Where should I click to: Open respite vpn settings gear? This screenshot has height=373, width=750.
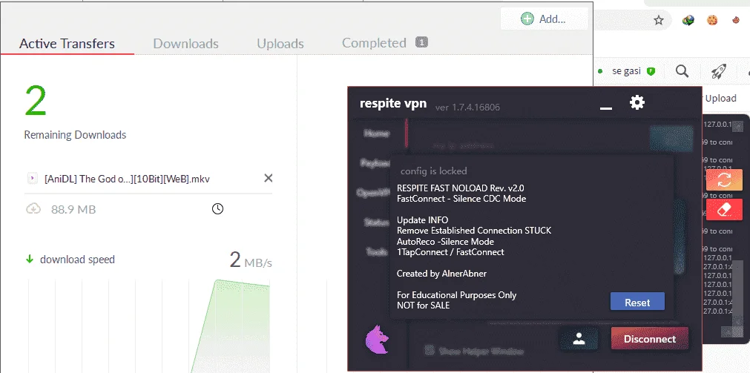pos(637,102)
